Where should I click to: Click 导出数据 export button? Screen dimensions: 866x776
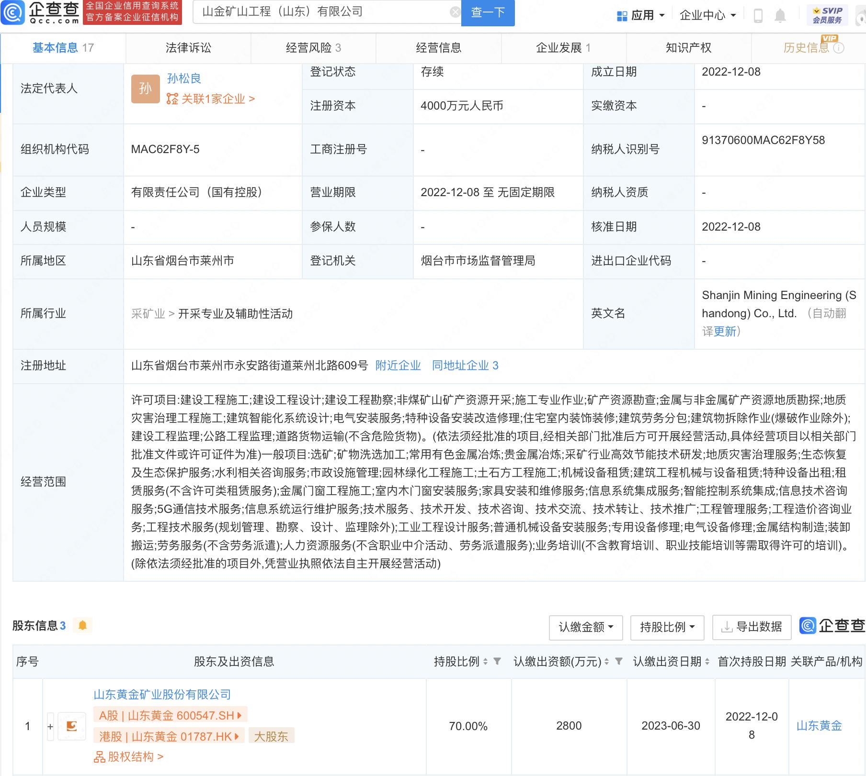tap(752, 627)
